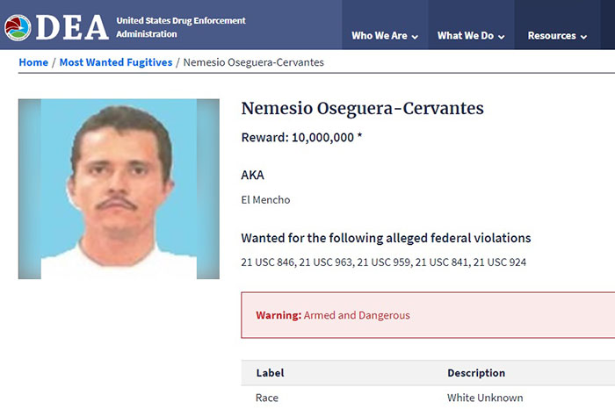Click the Description column header
This screenshot has height=409, width=615.
476,373
